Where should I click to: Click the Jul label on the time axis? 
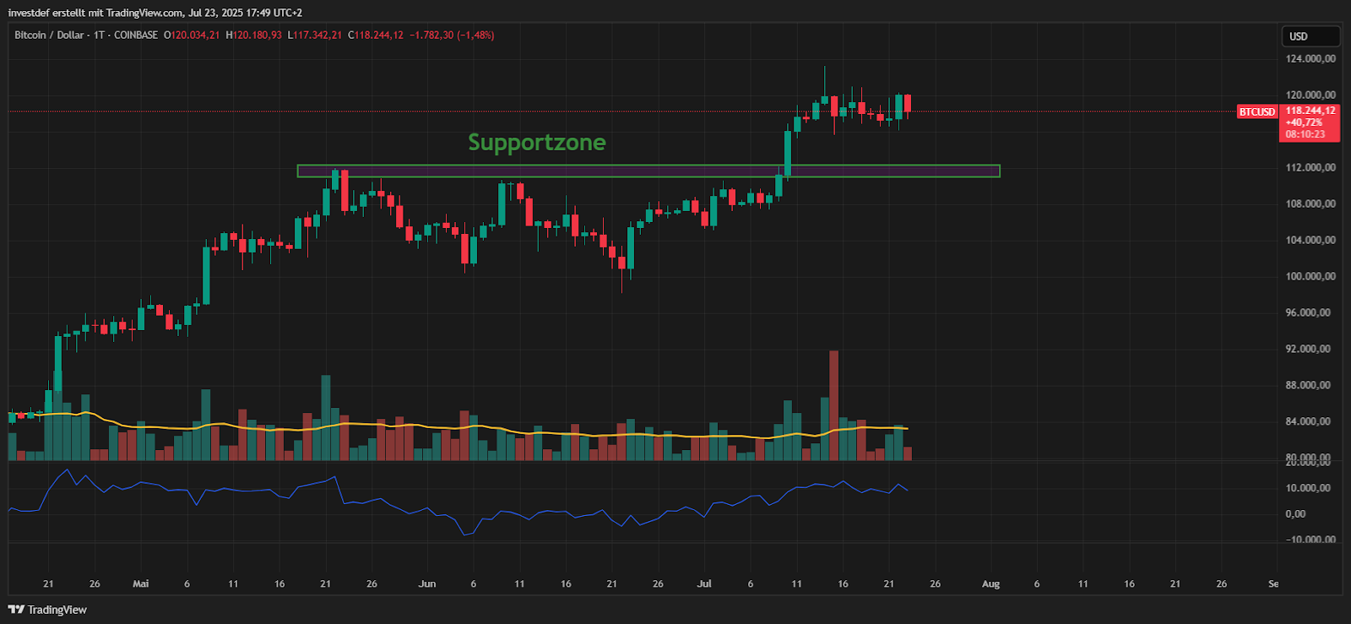[x=704, y=584]
